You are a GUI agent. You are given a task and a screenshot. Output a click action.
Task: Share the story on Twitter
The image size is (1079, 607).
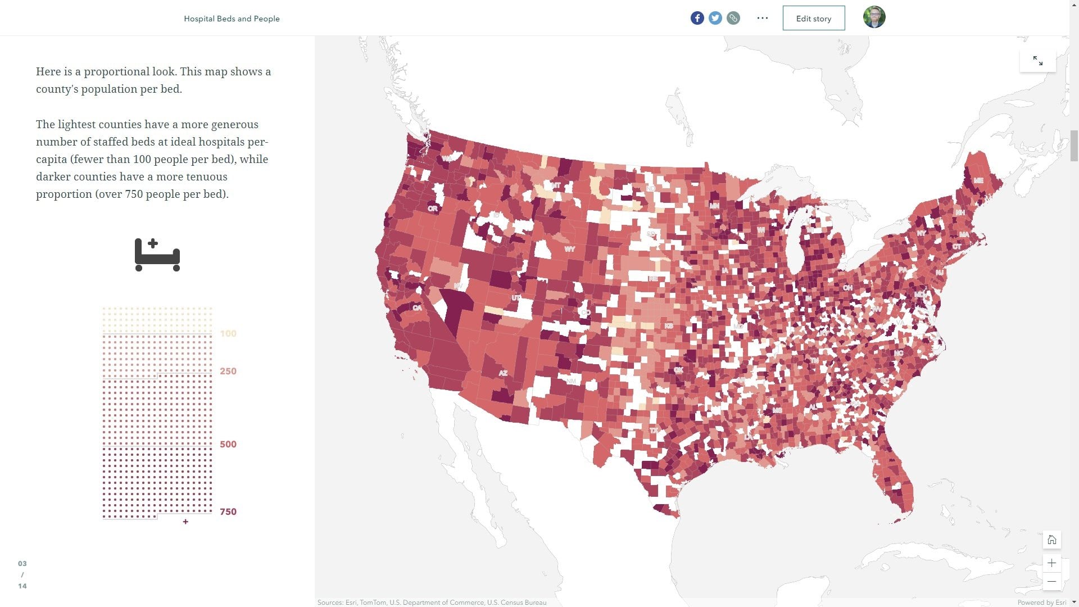(715, 18)
